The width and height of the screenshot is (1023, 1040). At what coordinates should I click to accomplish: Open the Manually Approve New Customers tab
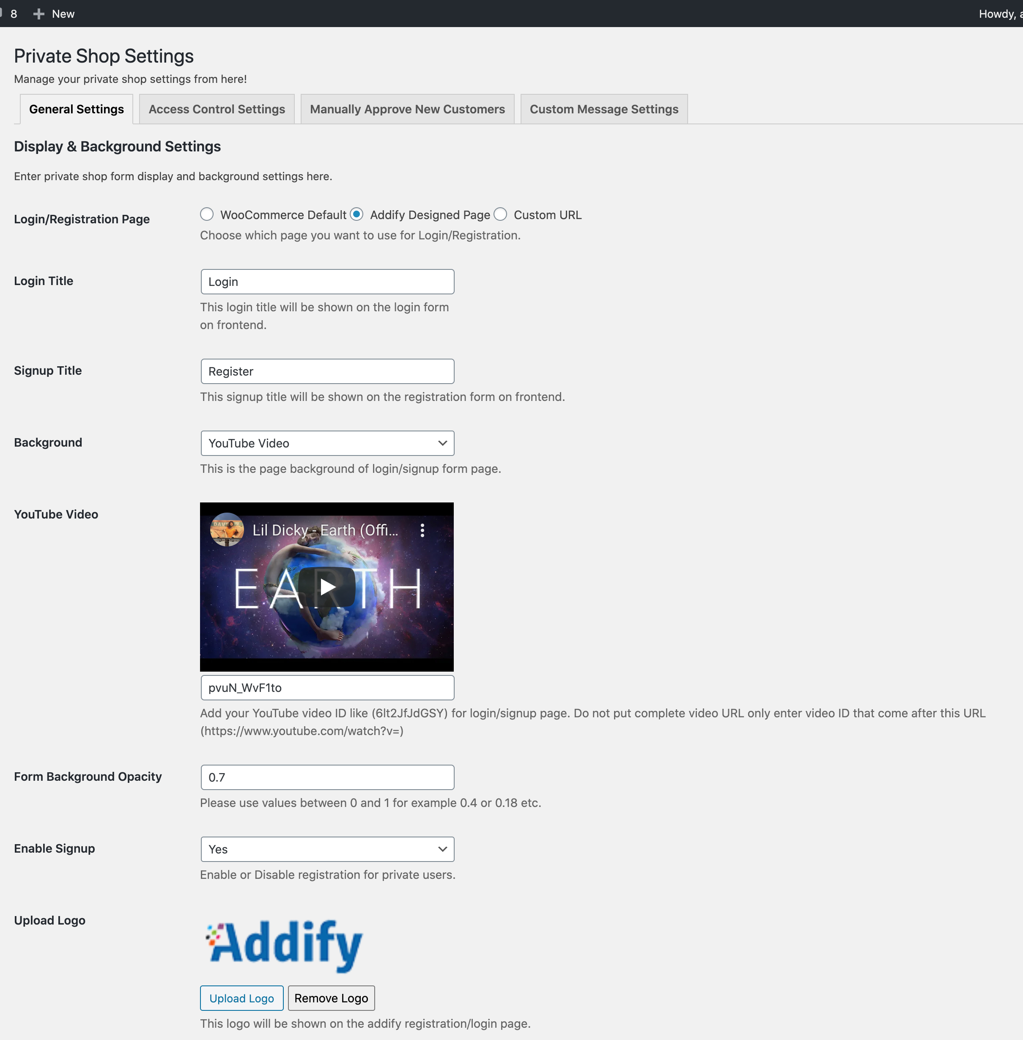pos(408,109)
